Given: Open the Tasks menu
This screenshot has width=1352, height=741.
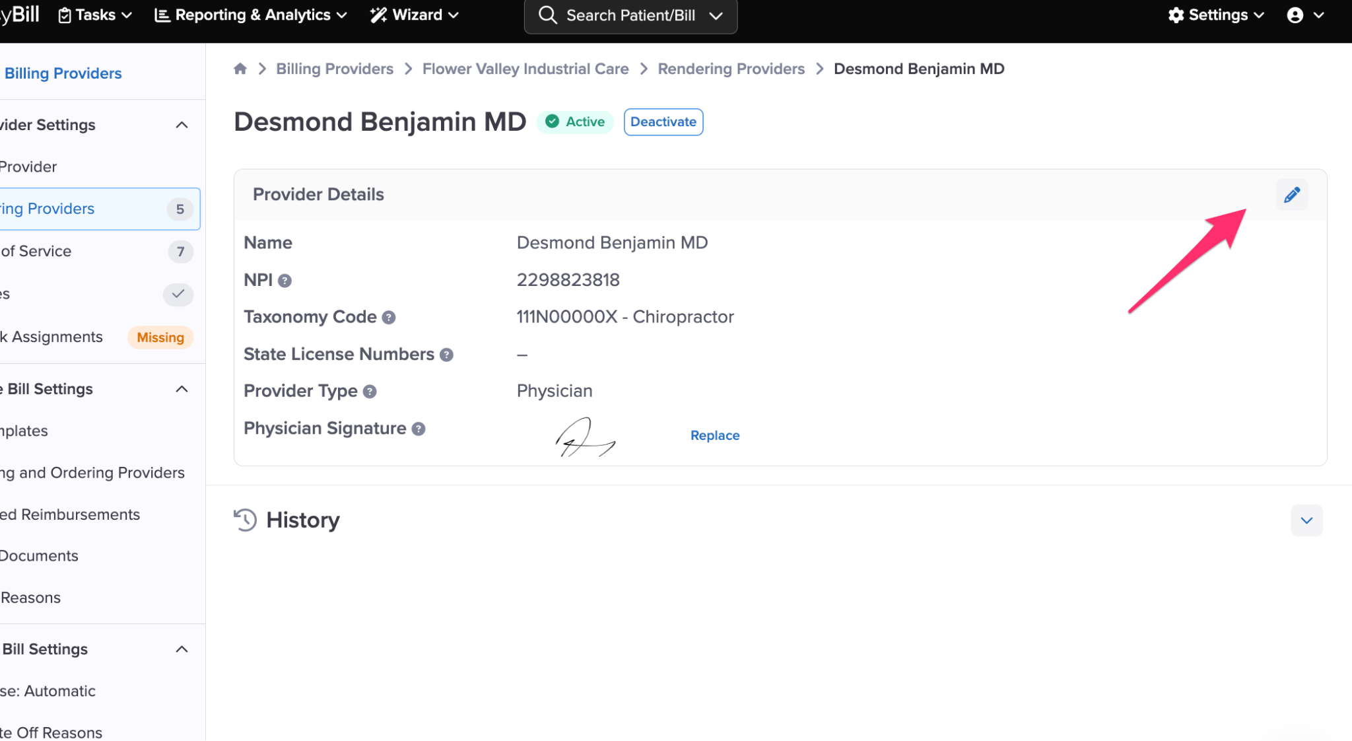Looking at the screenshot, I should tap(95, 15).
